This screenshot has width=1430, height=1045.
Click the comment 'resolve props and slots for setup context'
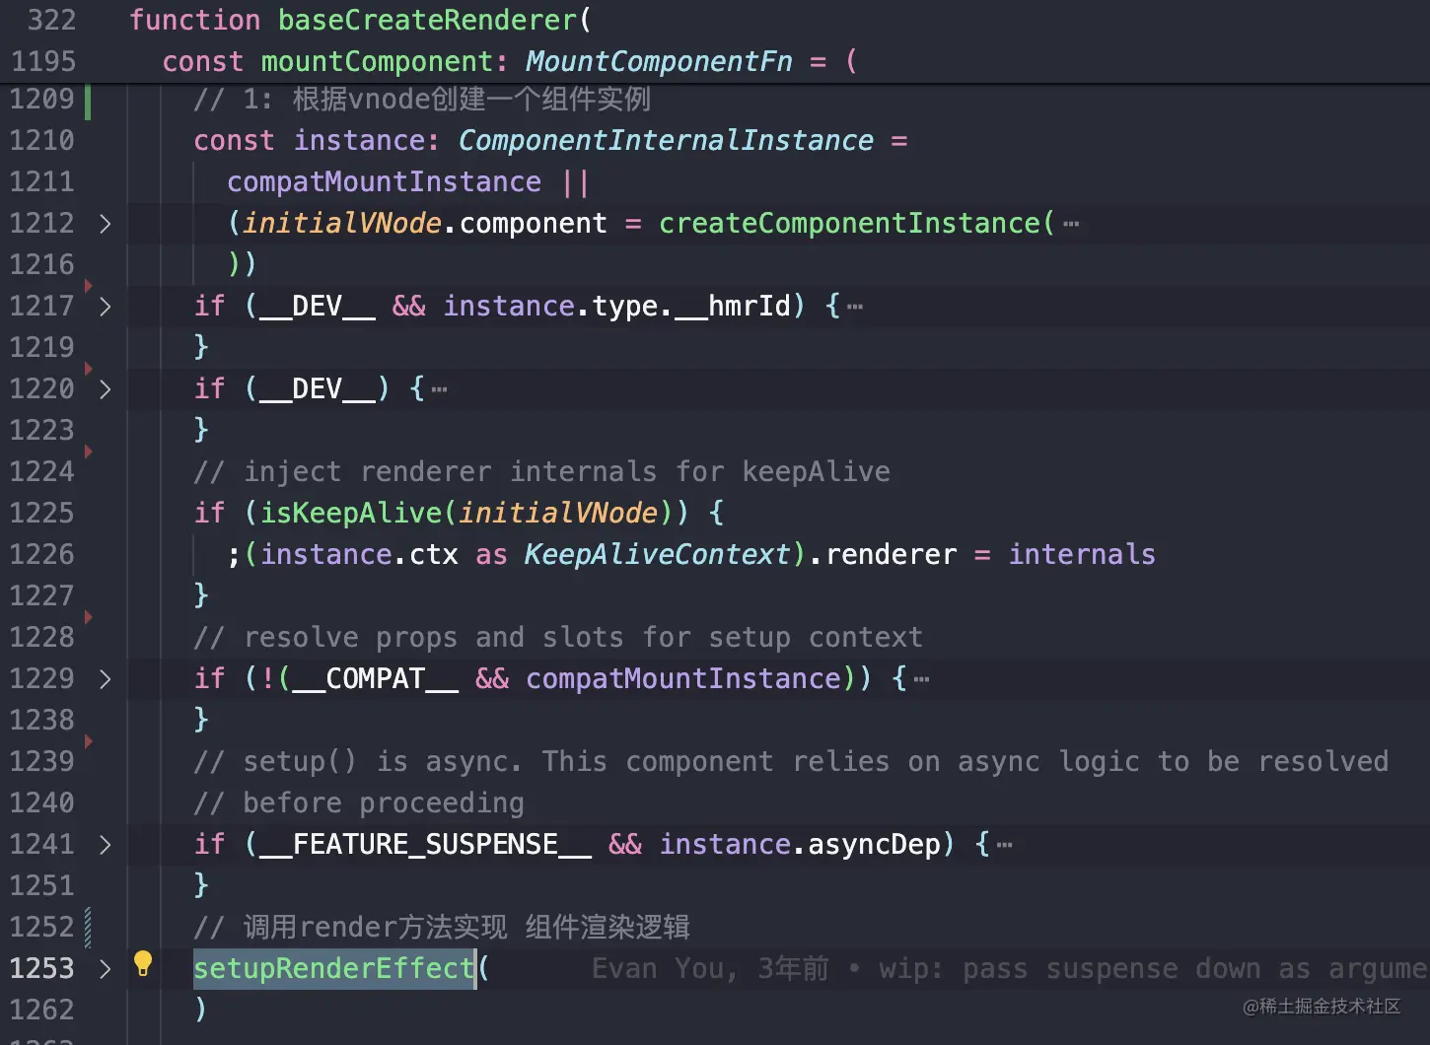click(x=558, y=638)
